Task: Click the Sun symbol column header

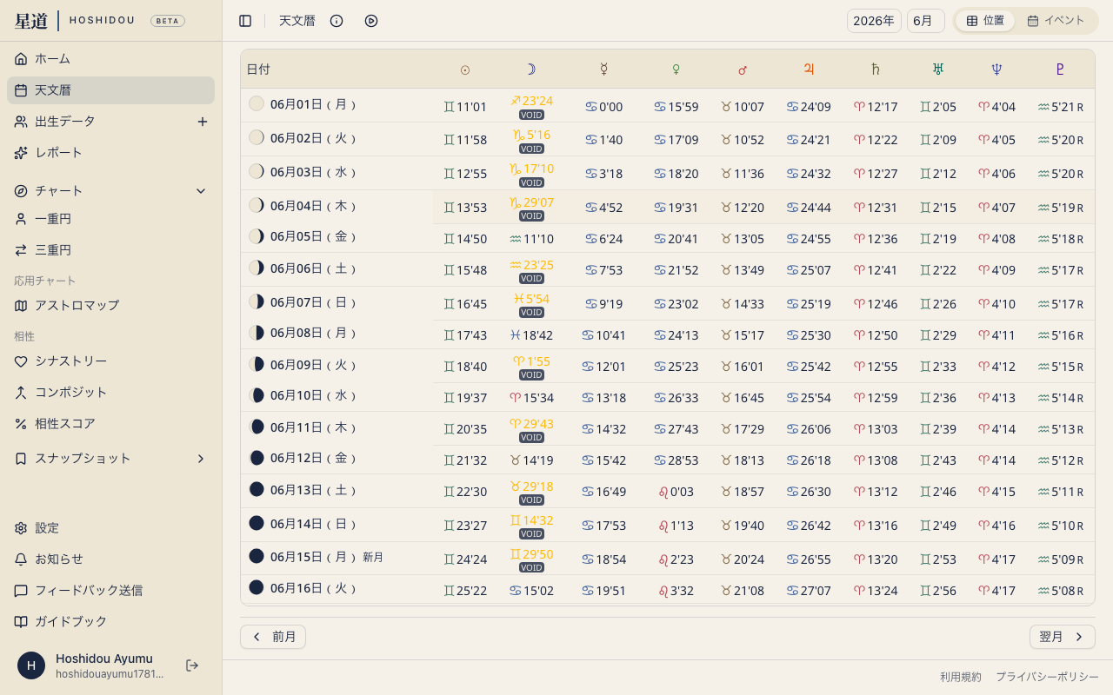Action: pos(465,69)
